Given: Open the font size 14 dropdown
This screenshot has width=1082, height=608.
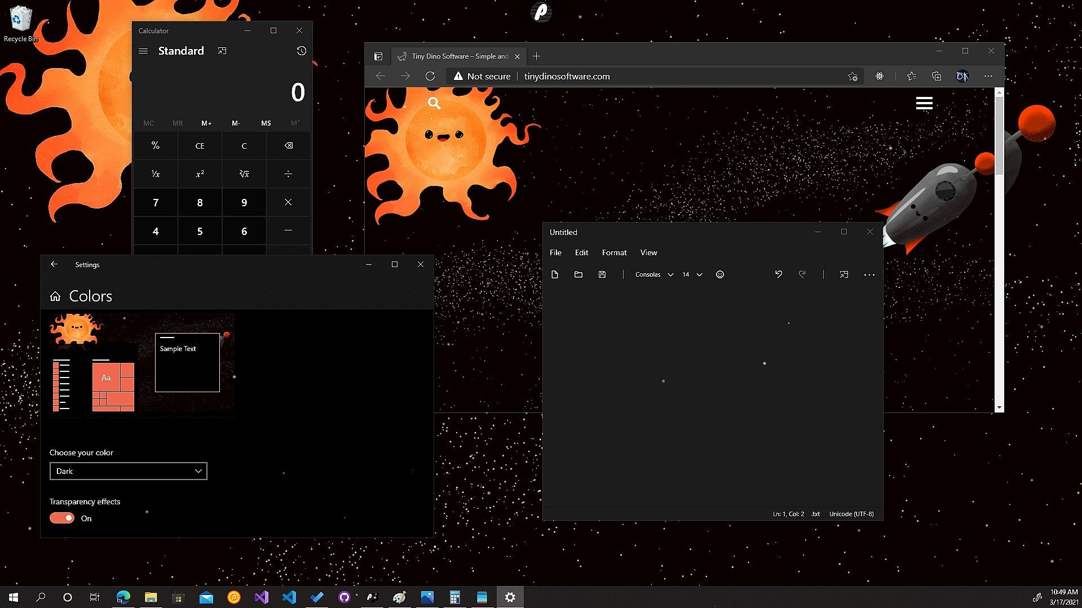Looking at the screenshot, I should click(x=692, y=274).
